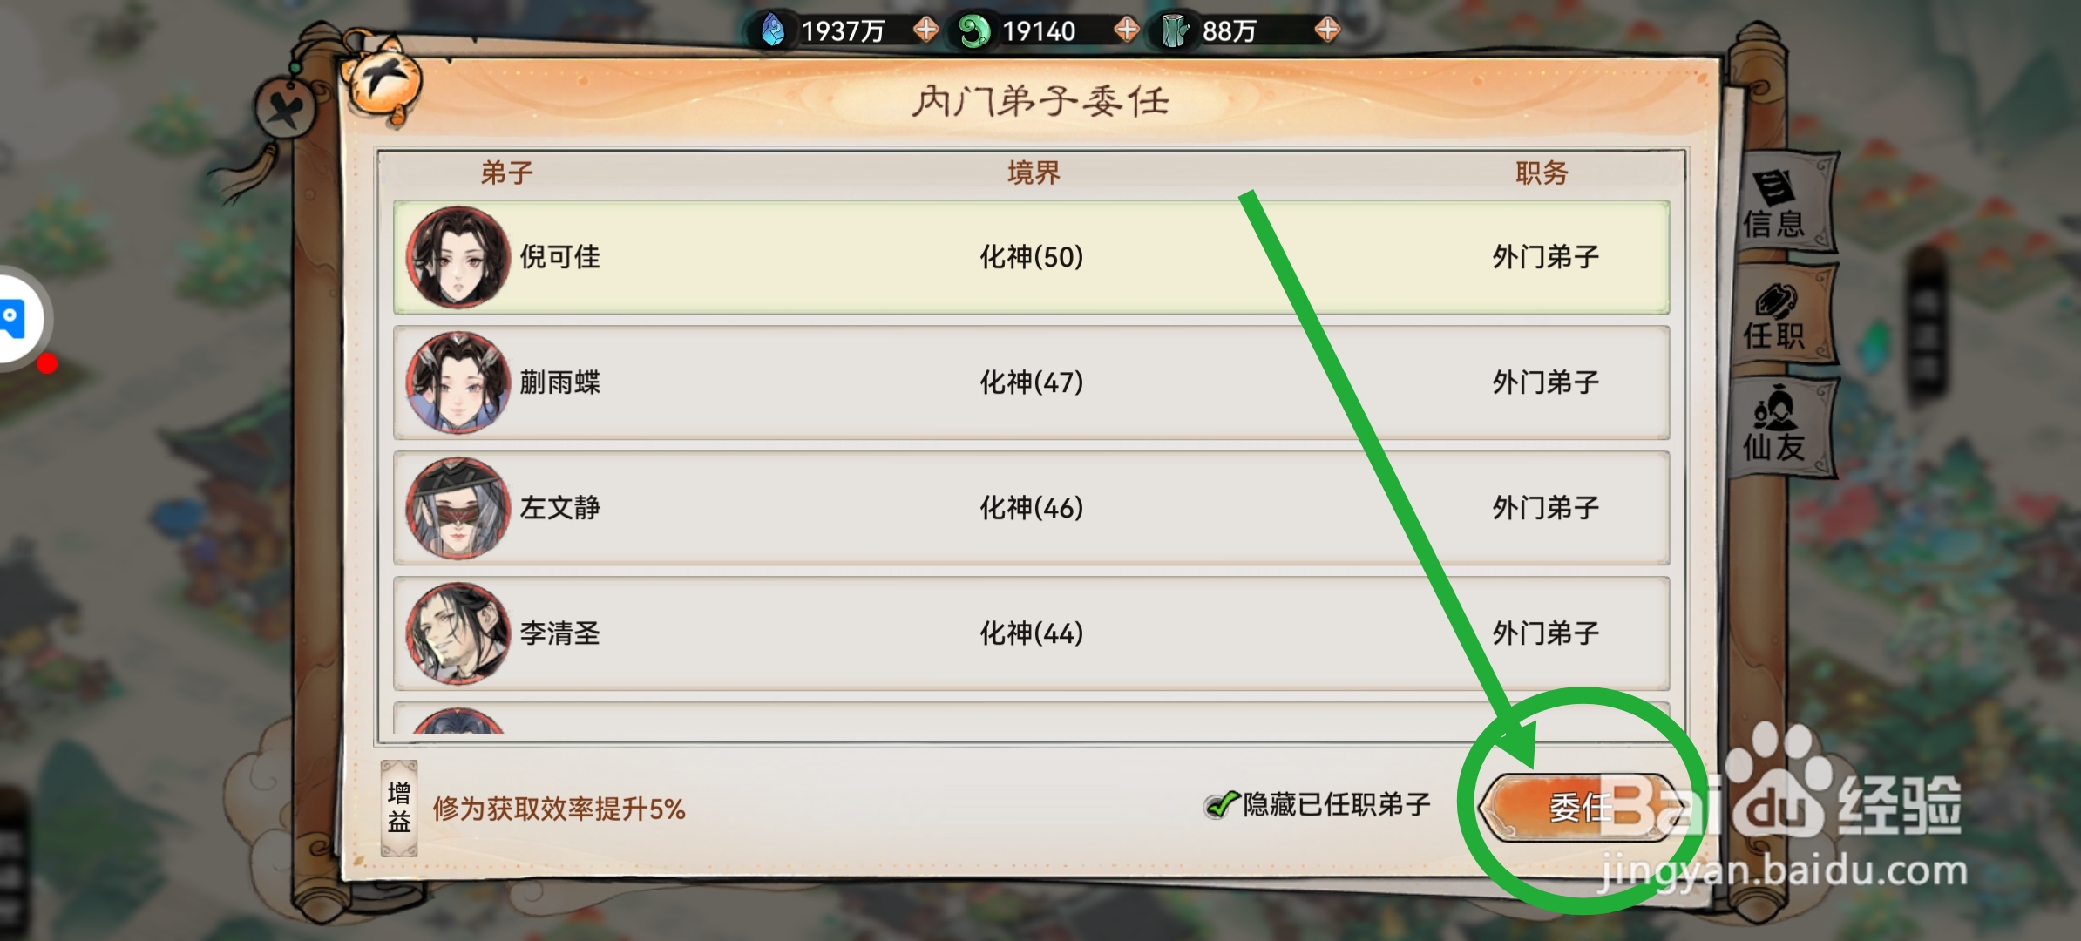The height and width of the screenshot is (941, 2081).
Task: Tap the cat mascot icon on scroll
Action: [x=382, y=83]
